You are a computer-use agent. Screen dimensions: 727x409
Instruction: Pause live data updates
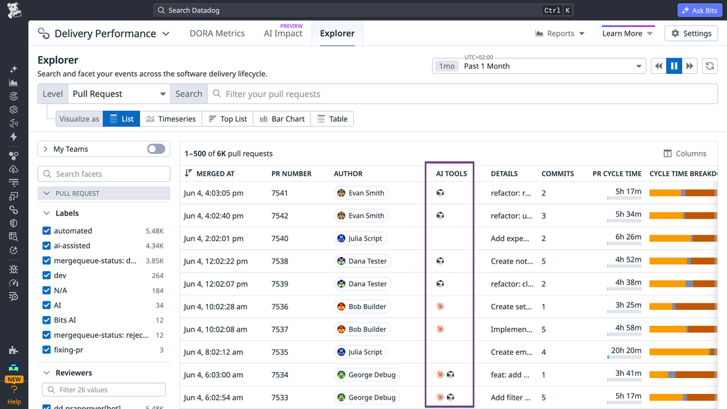coord(674,66)
